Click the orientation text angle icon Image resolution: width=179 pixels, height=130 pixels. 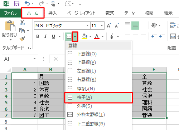click(x=154, y=25)
